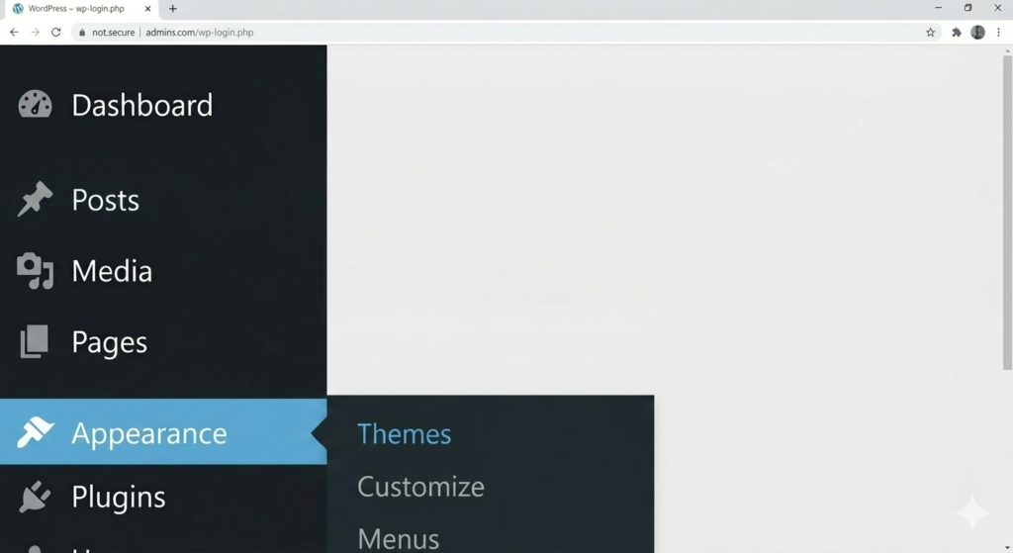Click the Pages stacked-sheets icon
This screenshot has height=553, width=1013.
pos(35,341)
